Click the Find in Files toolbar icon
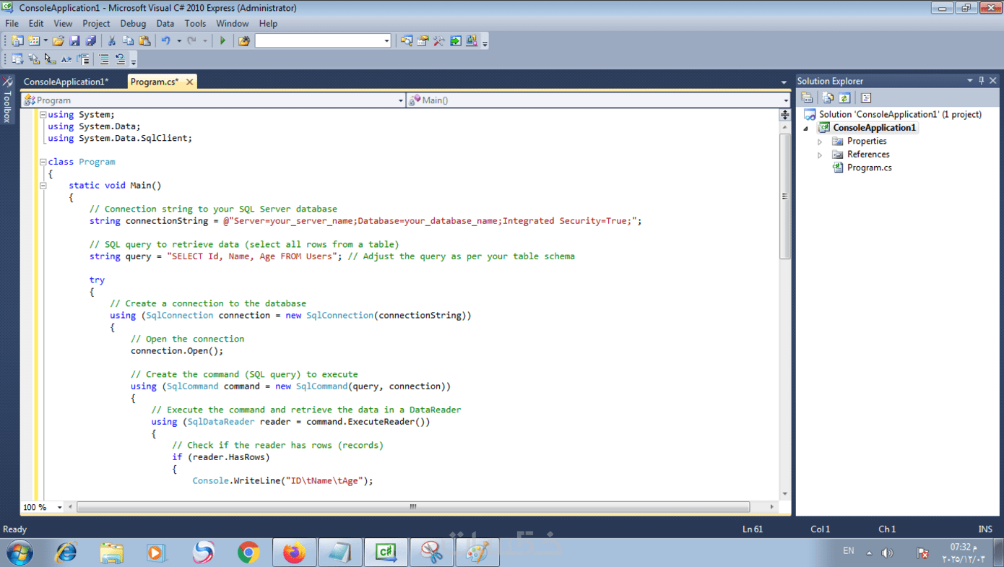 tap(244, 41)
